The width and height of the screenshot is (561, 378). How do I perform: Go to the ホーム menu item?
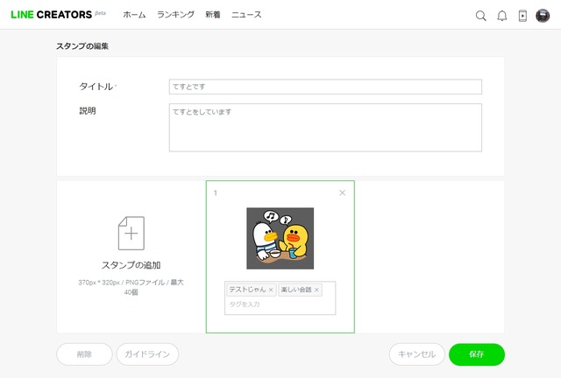click(134, 15)
